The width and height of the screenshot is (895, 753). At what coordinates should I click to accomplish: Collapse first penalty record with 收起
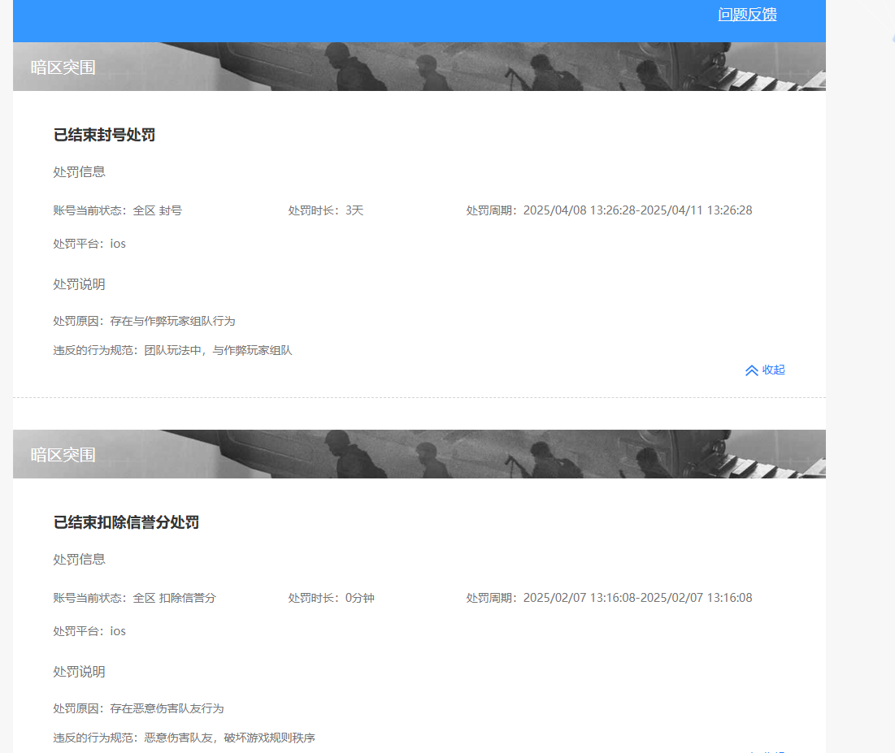(765, 370)
